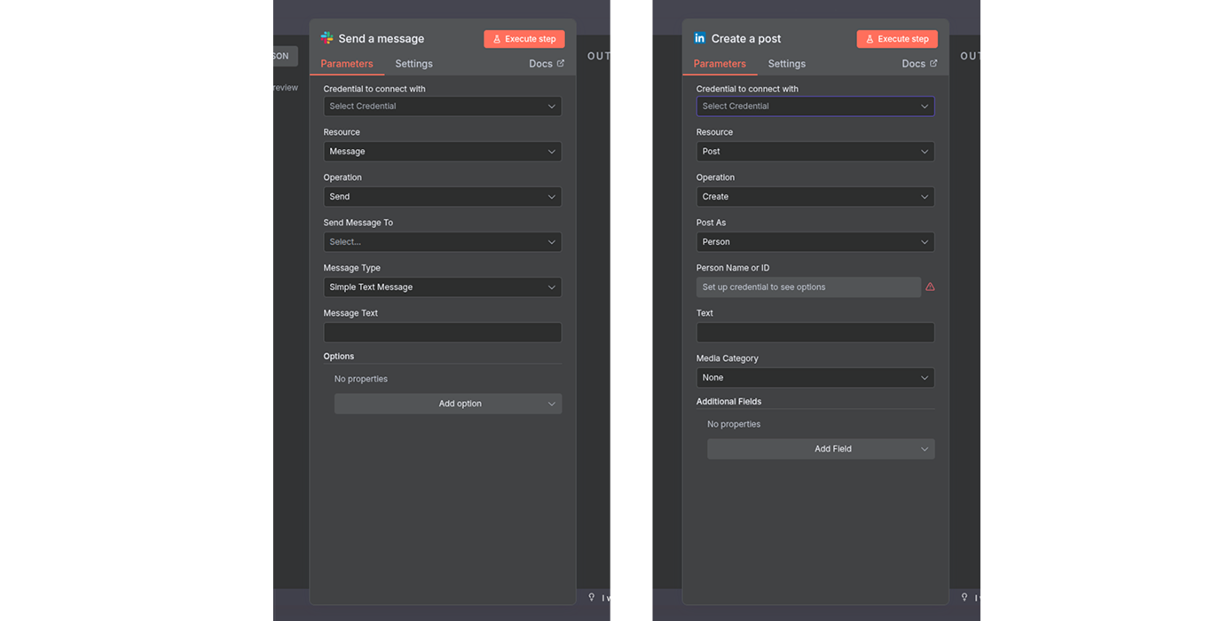Viewport: 1212px width, 621px height.
Task: Click Execute step on the Slack node
Action: point(524,38)
